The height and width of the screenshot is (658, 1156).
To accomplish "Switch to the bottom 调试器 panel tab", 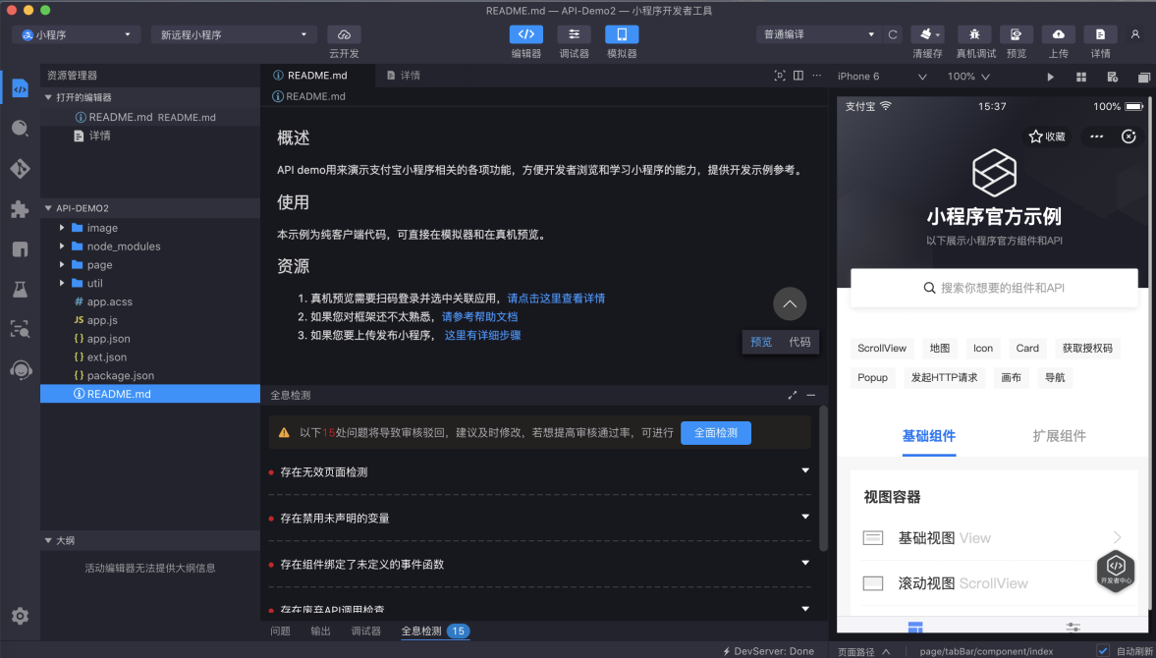I will tap(365, 631).
